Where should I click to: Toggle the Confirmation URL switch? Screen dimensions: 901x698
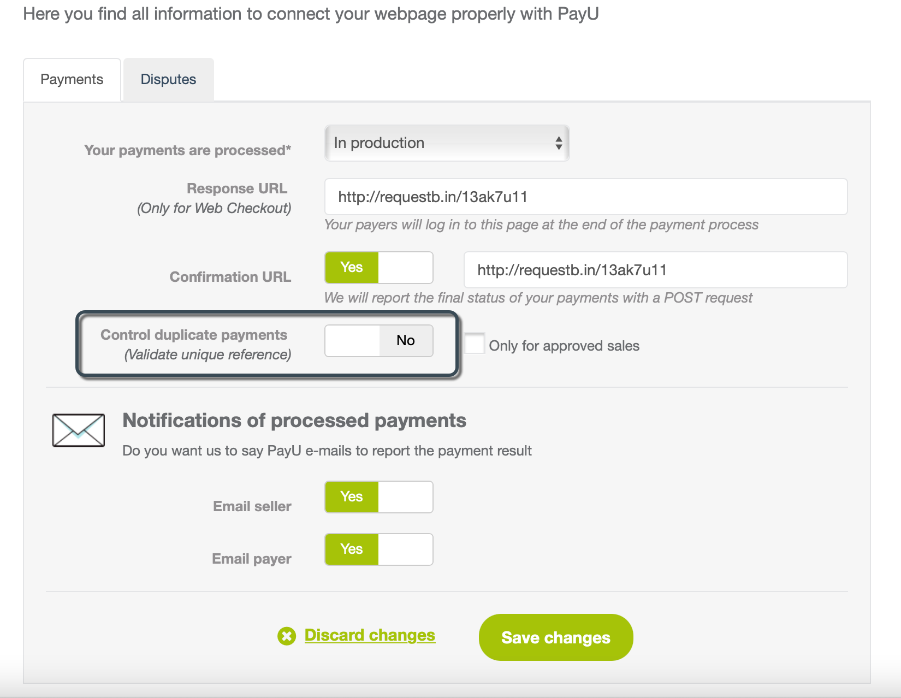379,268
